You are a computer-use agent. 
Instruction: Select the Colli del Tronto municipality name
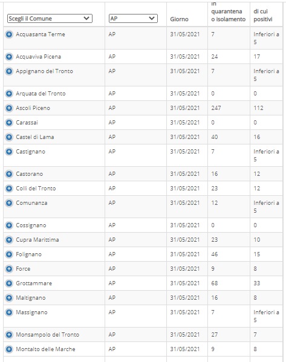(x=36, y=189)
